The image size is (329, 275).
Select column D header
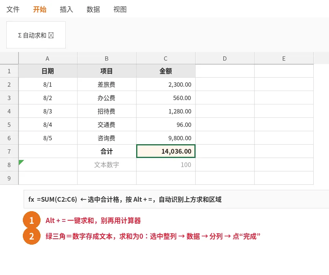(225, 58)
